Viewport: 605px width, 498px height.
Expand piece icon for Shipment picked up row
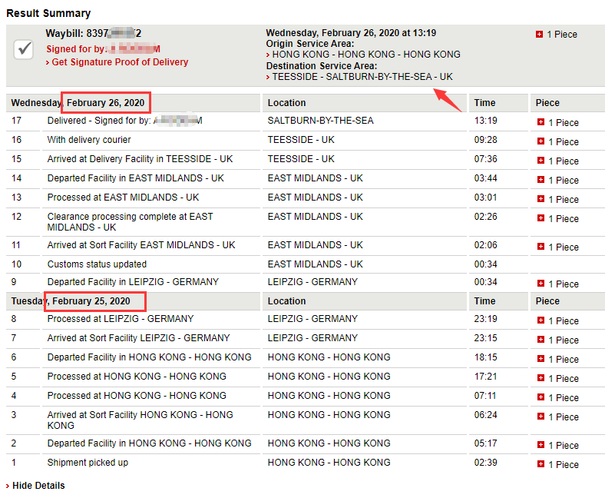[x=541, y=464]
